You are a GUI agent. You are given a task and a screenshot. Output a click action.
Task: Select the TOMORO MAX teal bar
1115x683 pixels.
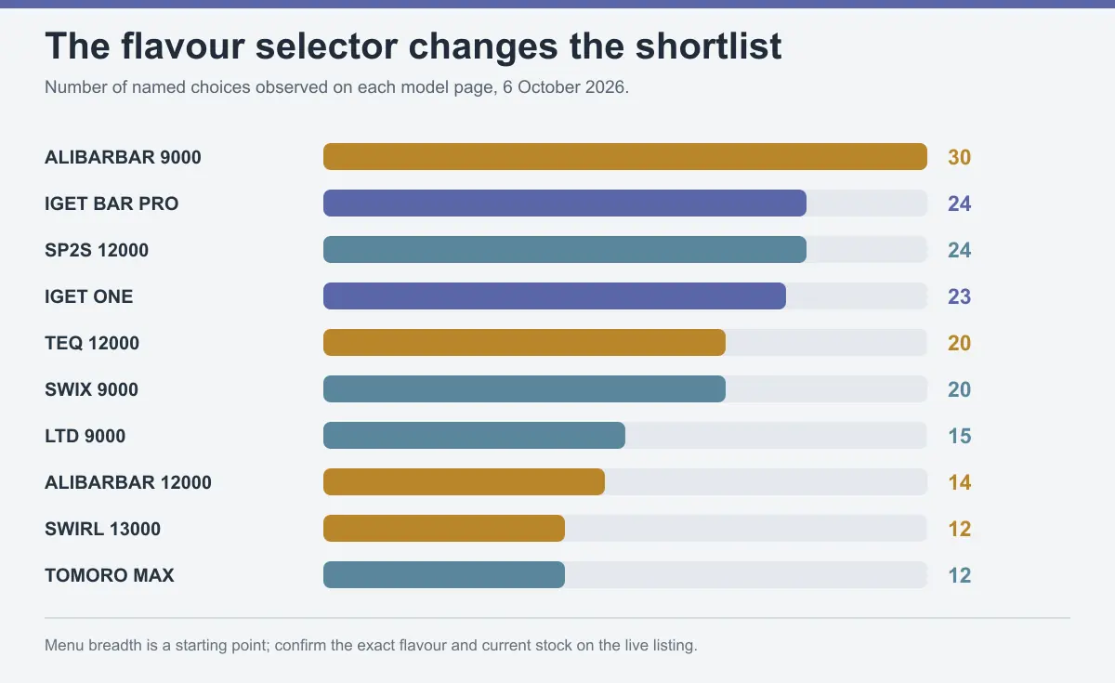click(x=444, y=575)
